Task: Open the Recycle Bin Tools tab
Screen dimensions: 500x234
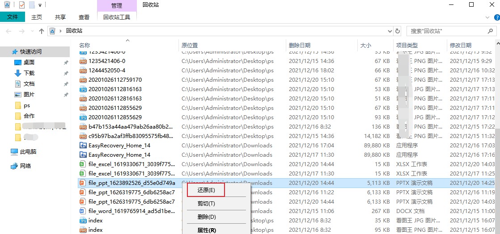Action: pyautogui.click(x=117, y=17)
